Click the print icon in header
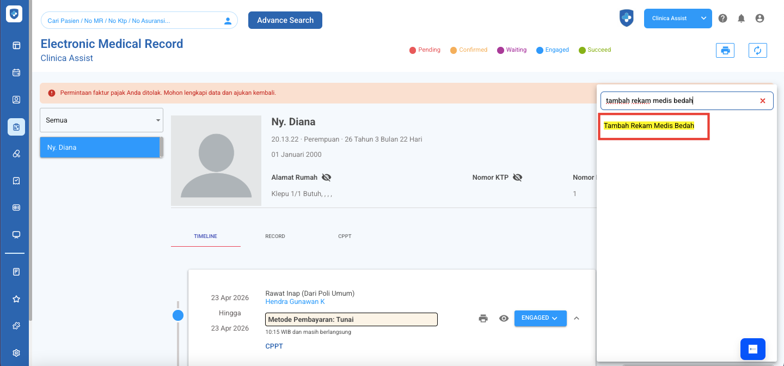This screenshot has height=366, width=784. click(725, 51)
